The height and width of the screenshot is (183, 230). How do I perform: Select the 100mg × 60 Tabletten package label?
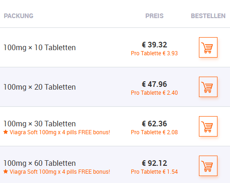point(39,163)
